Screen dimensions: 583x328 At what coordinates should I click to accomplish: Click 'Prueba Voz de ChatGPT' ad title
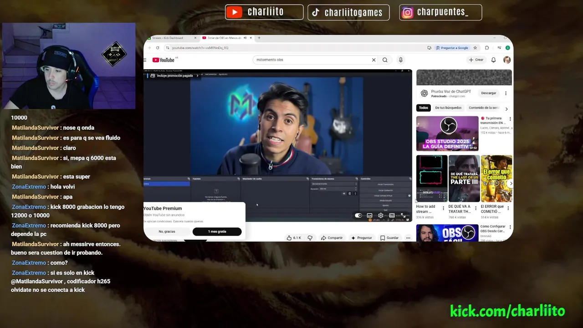(451, 91)
